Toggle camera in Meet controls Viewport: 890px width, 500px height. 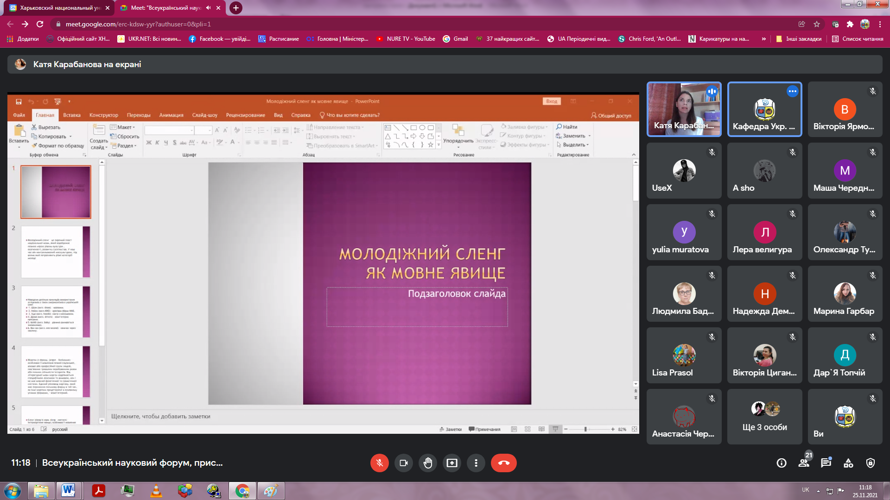point(403,463)
